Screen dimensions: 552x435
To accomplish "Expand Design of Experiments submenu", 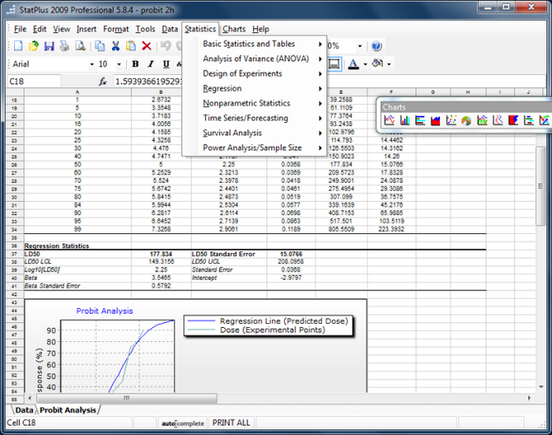I will tap(254, 74).
